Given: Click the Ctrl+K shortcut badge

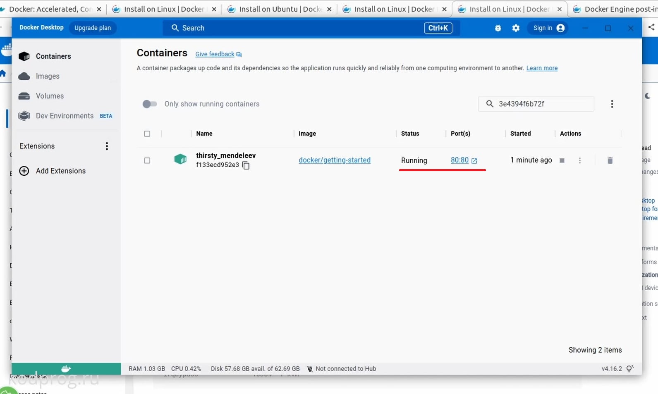Looking at the screenshot, I should click(438, 28).
